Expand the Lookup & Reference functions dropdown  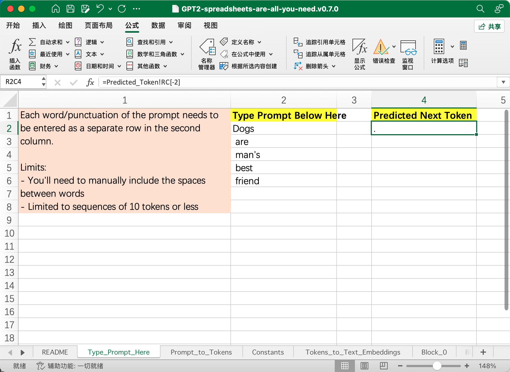(171, 42)
